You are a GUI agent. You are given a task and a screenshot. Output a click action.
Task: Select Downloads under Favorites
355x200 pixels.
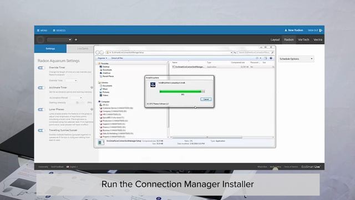pyautogui.click(x=105, y=70)
